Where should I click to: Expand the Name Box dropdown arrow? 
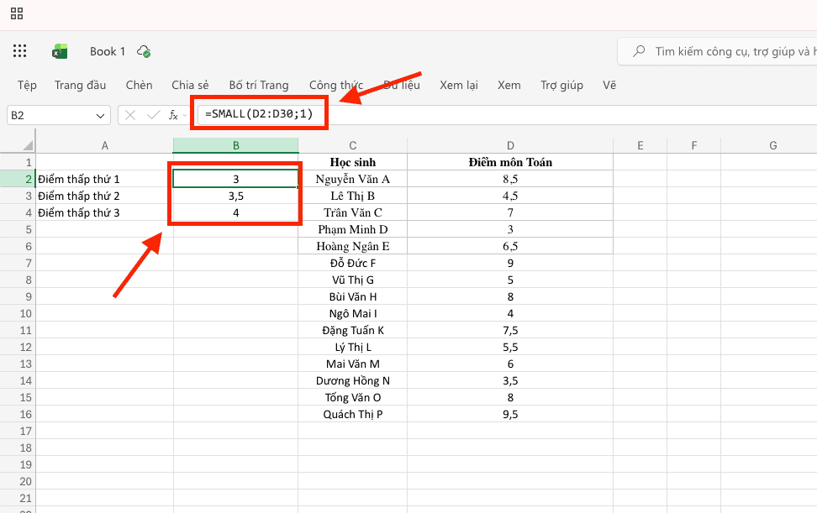[100, 116]
